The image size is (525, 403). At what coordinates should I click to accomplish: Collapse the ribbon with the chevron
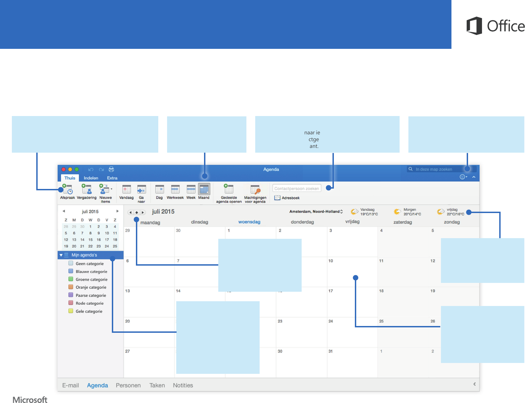(x=474, y=177)
